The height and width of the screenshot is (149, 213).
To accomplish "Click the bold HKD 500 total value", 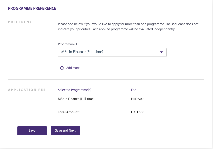I will 138,112.
